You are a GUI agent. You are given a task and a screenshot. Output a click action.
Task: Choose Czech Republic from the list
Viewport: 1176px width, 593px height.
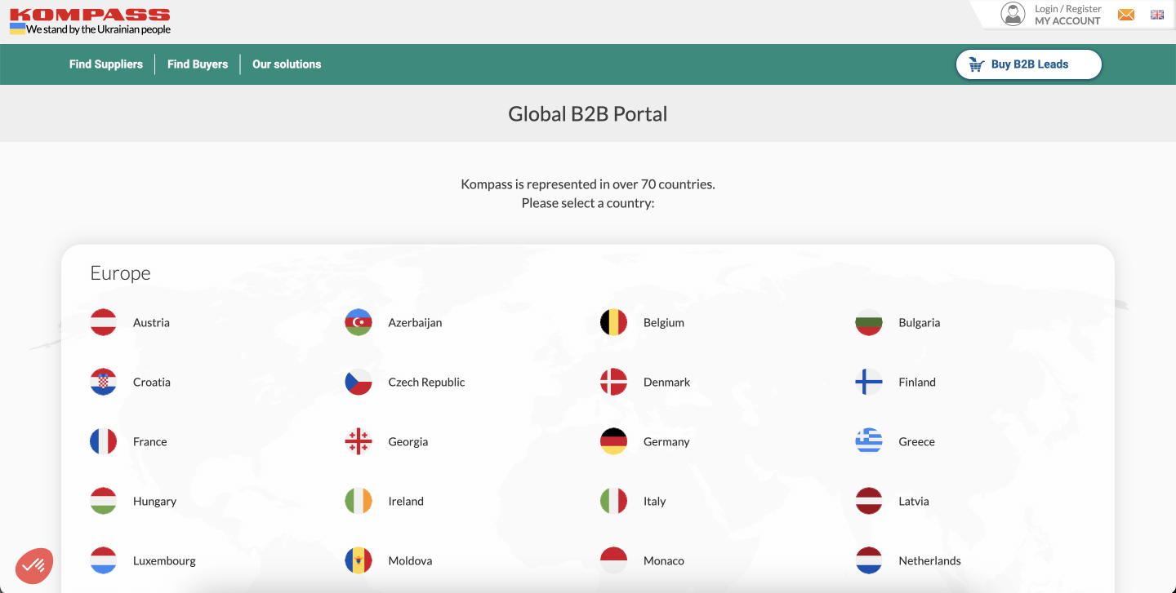426,382
